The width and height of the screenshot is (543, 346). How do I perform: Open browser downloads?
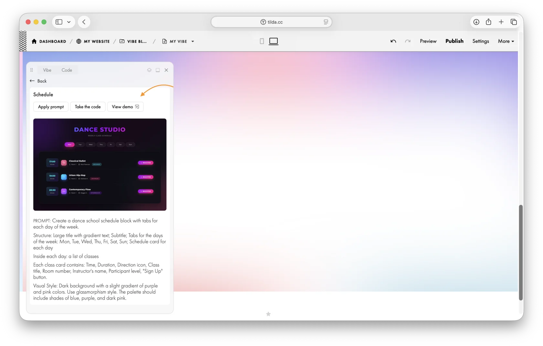(476, 22)
